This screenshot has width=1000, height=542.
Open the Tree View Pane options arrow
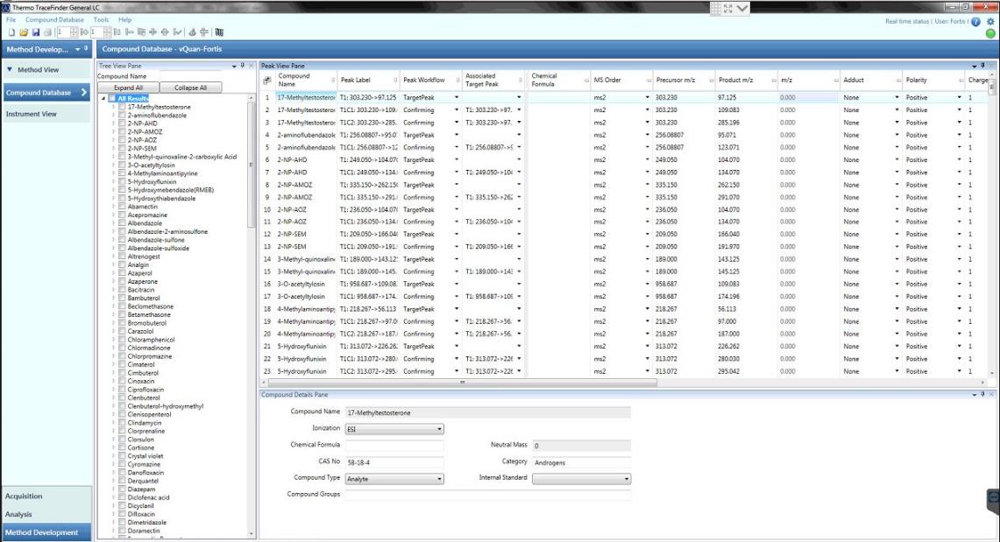pos(234,66)
